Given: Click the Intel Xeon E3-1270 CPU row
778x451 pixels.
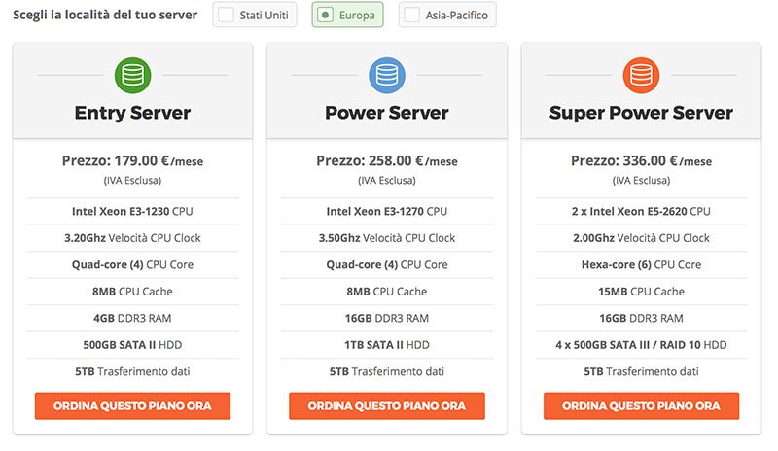Looking at the screenshot, I should click(387, 211).
